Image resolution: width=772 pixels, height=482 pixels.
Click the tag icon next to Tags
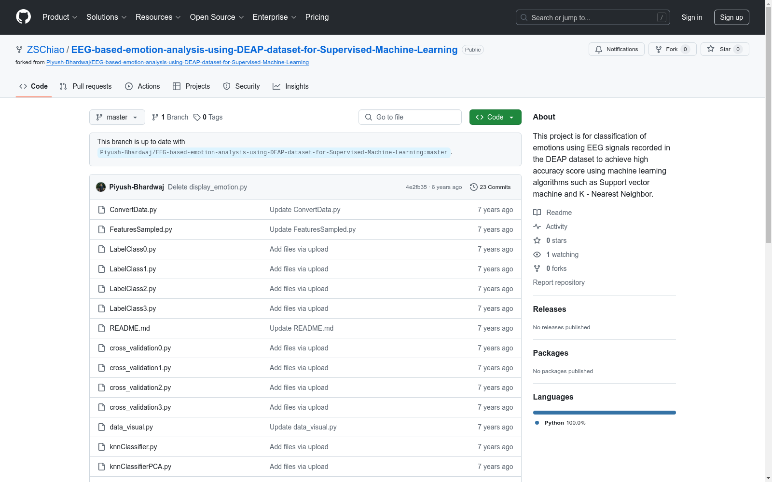click(x=197, y=117)
